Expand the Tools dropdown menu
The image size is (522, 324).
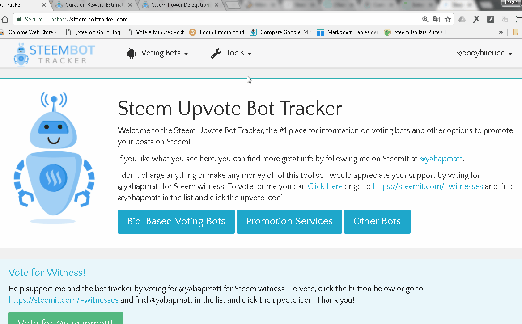coord(231,53)
